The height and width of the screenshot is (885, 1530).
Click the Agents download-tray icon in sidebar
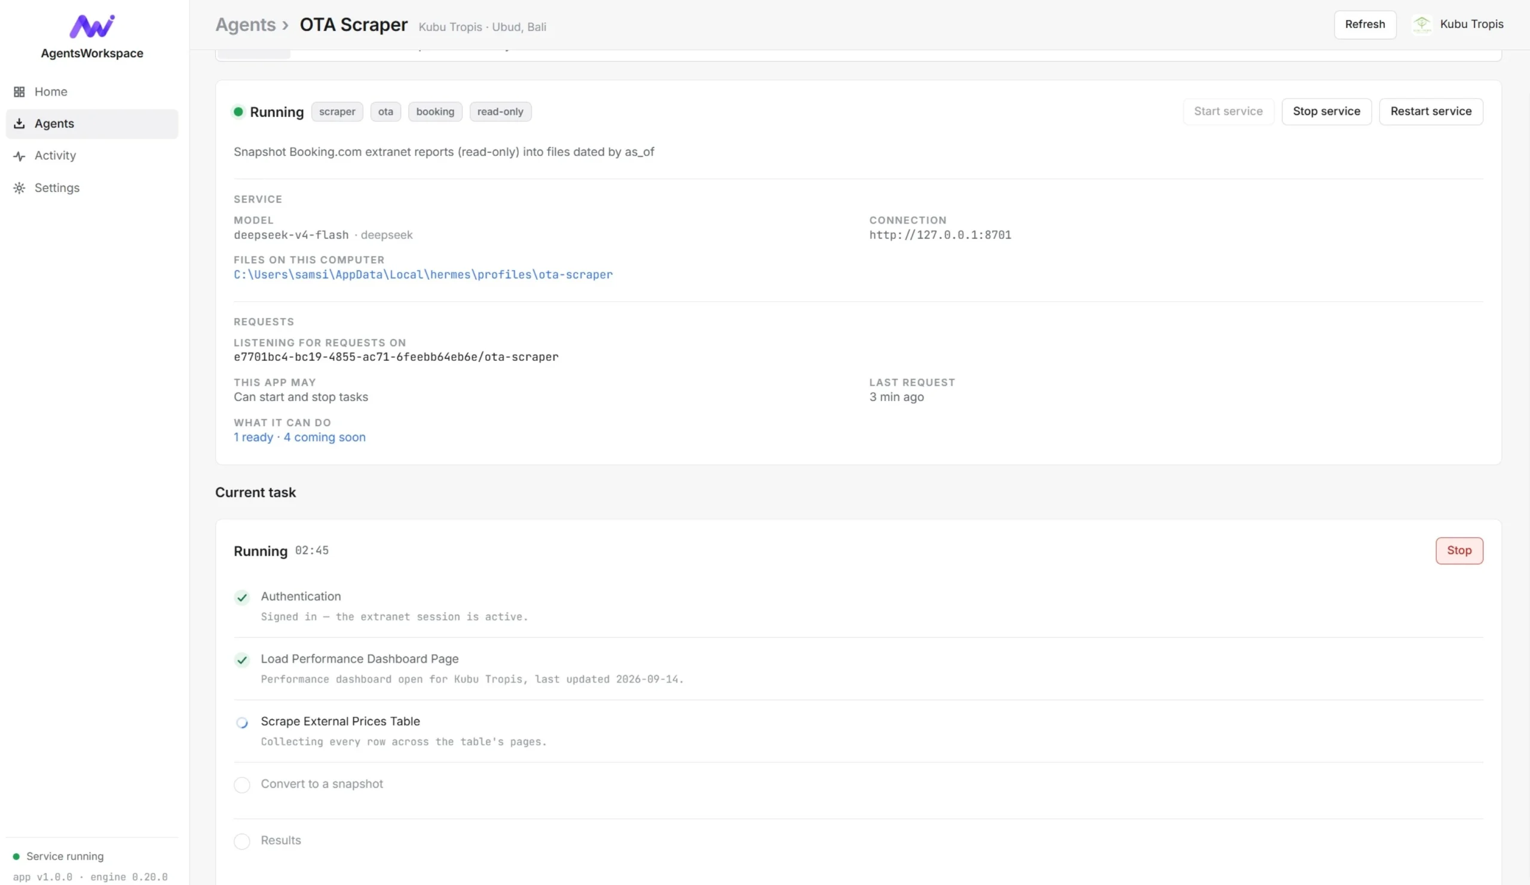(x=20, y=123)
